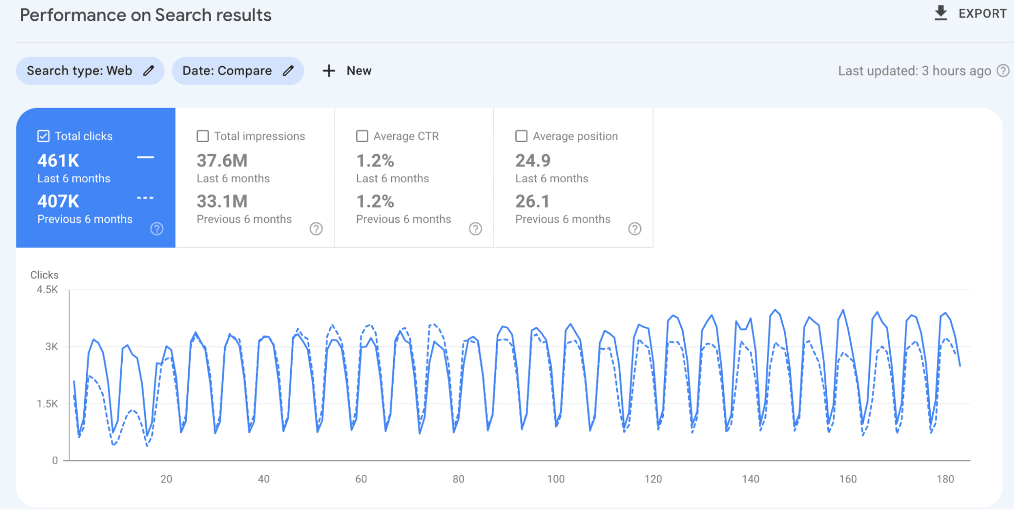
Task: Uncheck the Total clicks checkbox
Action: pos(43,135)
